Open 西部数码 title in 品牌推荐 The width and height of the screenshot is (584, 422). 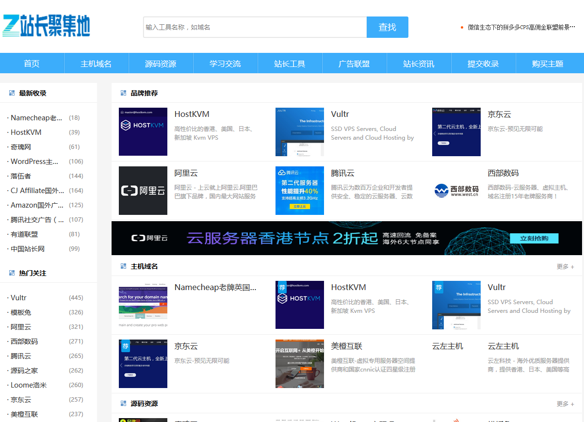coord(503,173)
